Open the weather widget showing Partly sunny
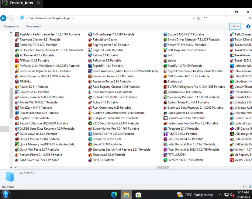 point(195,195)
